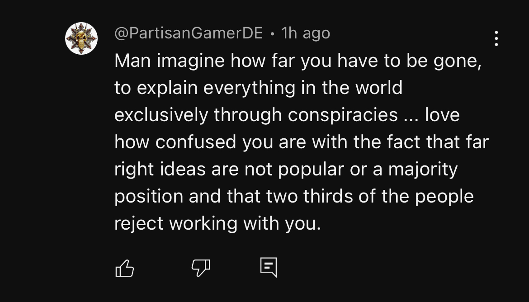Click the word 'popular' in the comment

[311, 170]
